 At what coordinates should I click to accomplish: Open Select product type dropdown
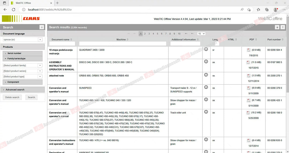click(40, 76)
